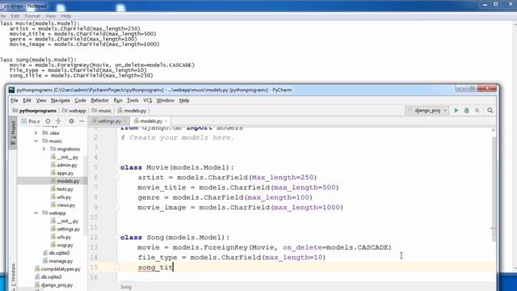Open the Refactor menu
This screenshot has height=291, width=517.
tap(99, 100)
